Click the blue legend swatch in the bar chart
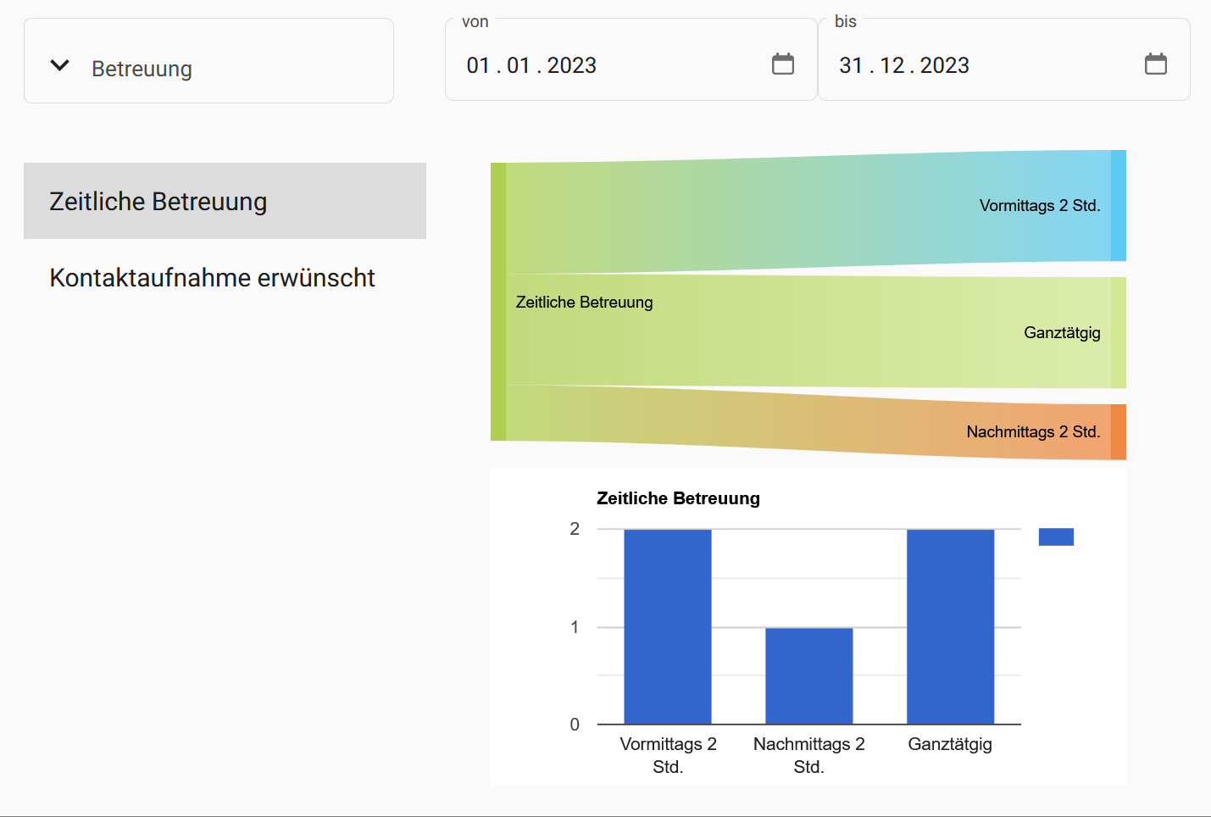This screenshot has width=1211, height=817. click(1055, 536)
